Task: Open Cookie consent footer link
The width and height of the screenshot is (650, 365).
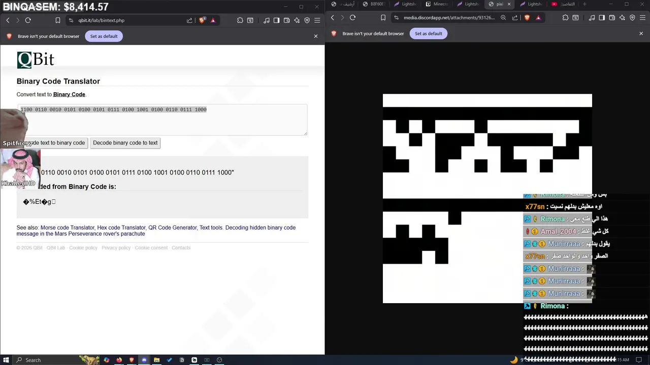Action: 151,248
